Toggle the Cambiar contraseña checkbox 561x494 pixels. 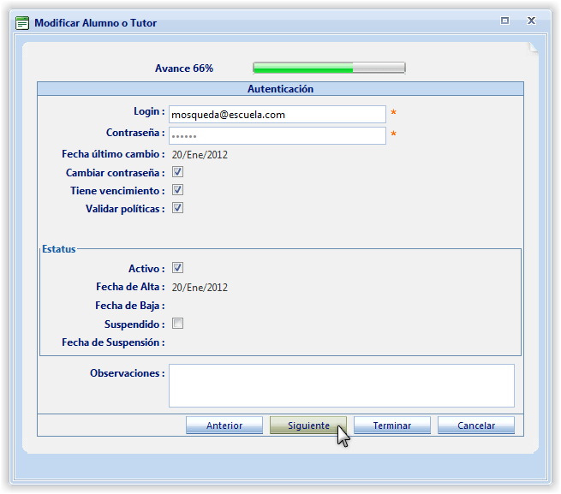click(177, 172)
